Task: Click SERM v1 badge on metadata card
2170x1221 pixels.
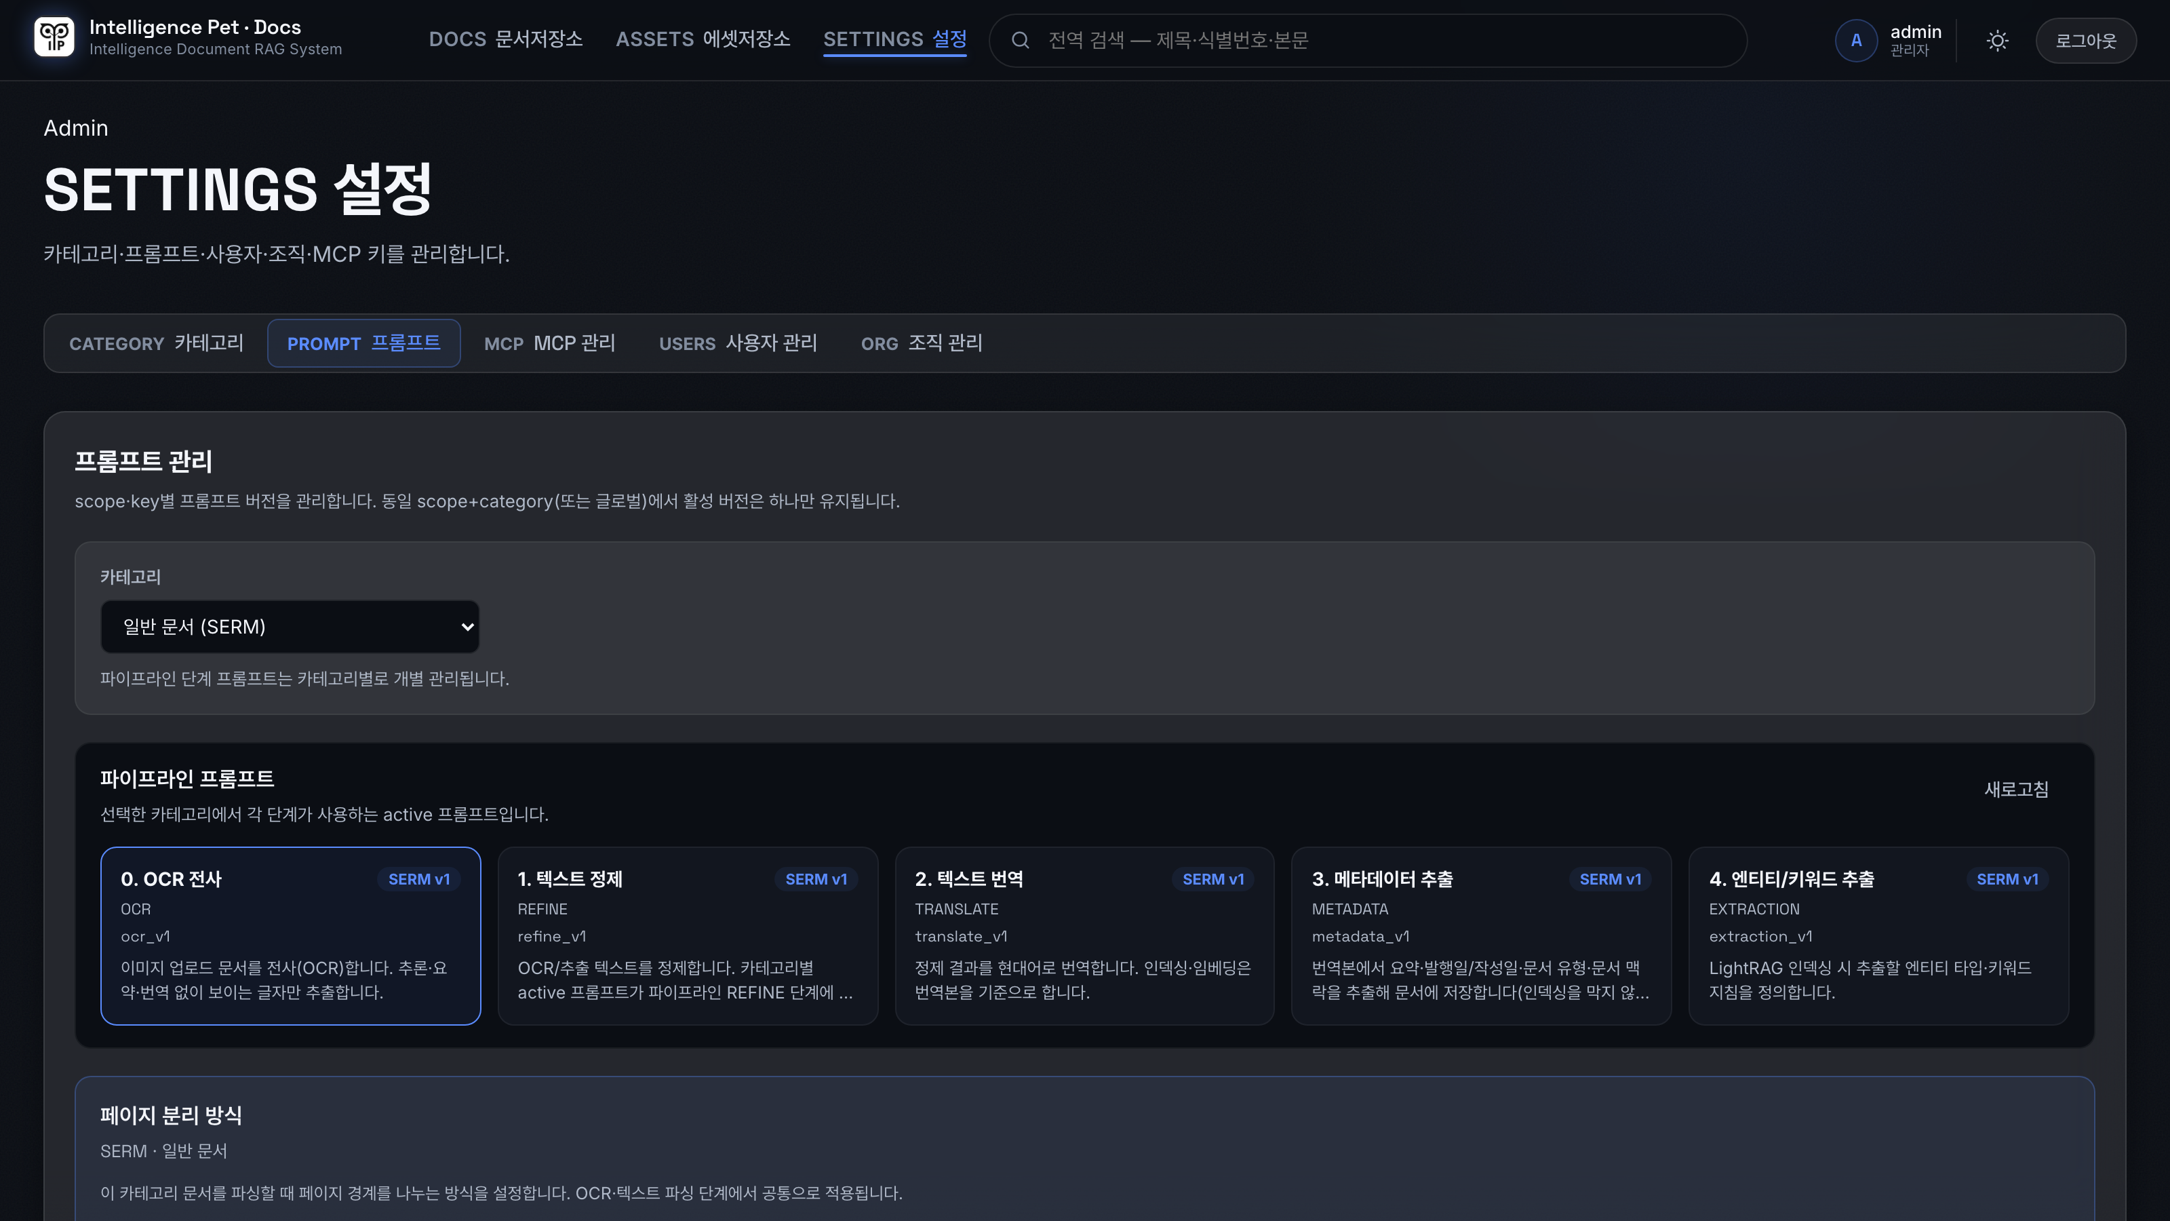Action: click(x=1610, y=879)
